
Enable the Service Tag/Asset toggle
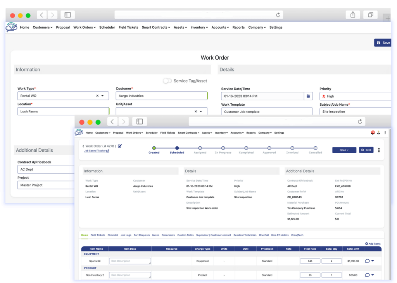coord(167,81)
